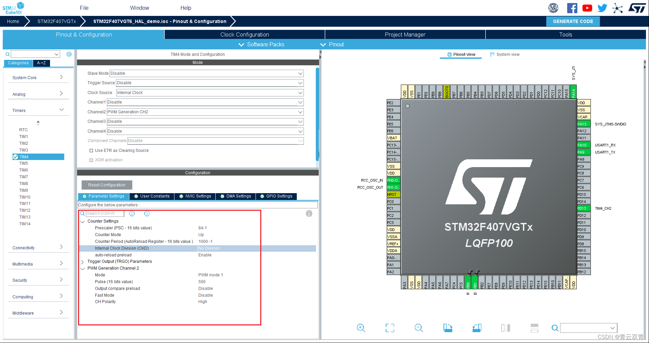Image resolution: width=649 pixels, height=343 pixels.
Task: Zoom in on the pinout view
Action: pyautogui.click(x=361, y=328)
